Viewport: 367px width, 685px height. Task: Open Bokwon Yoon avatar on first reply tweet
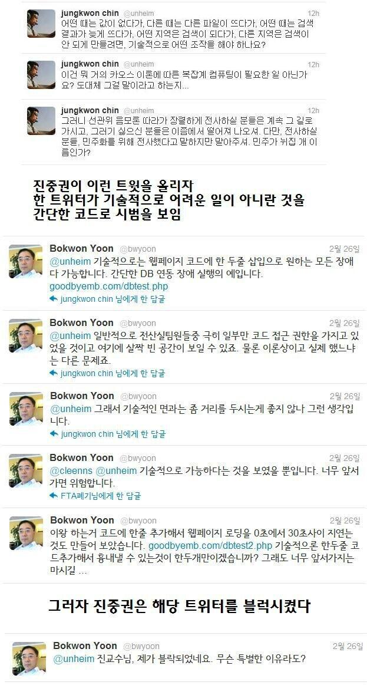[26, 261]
